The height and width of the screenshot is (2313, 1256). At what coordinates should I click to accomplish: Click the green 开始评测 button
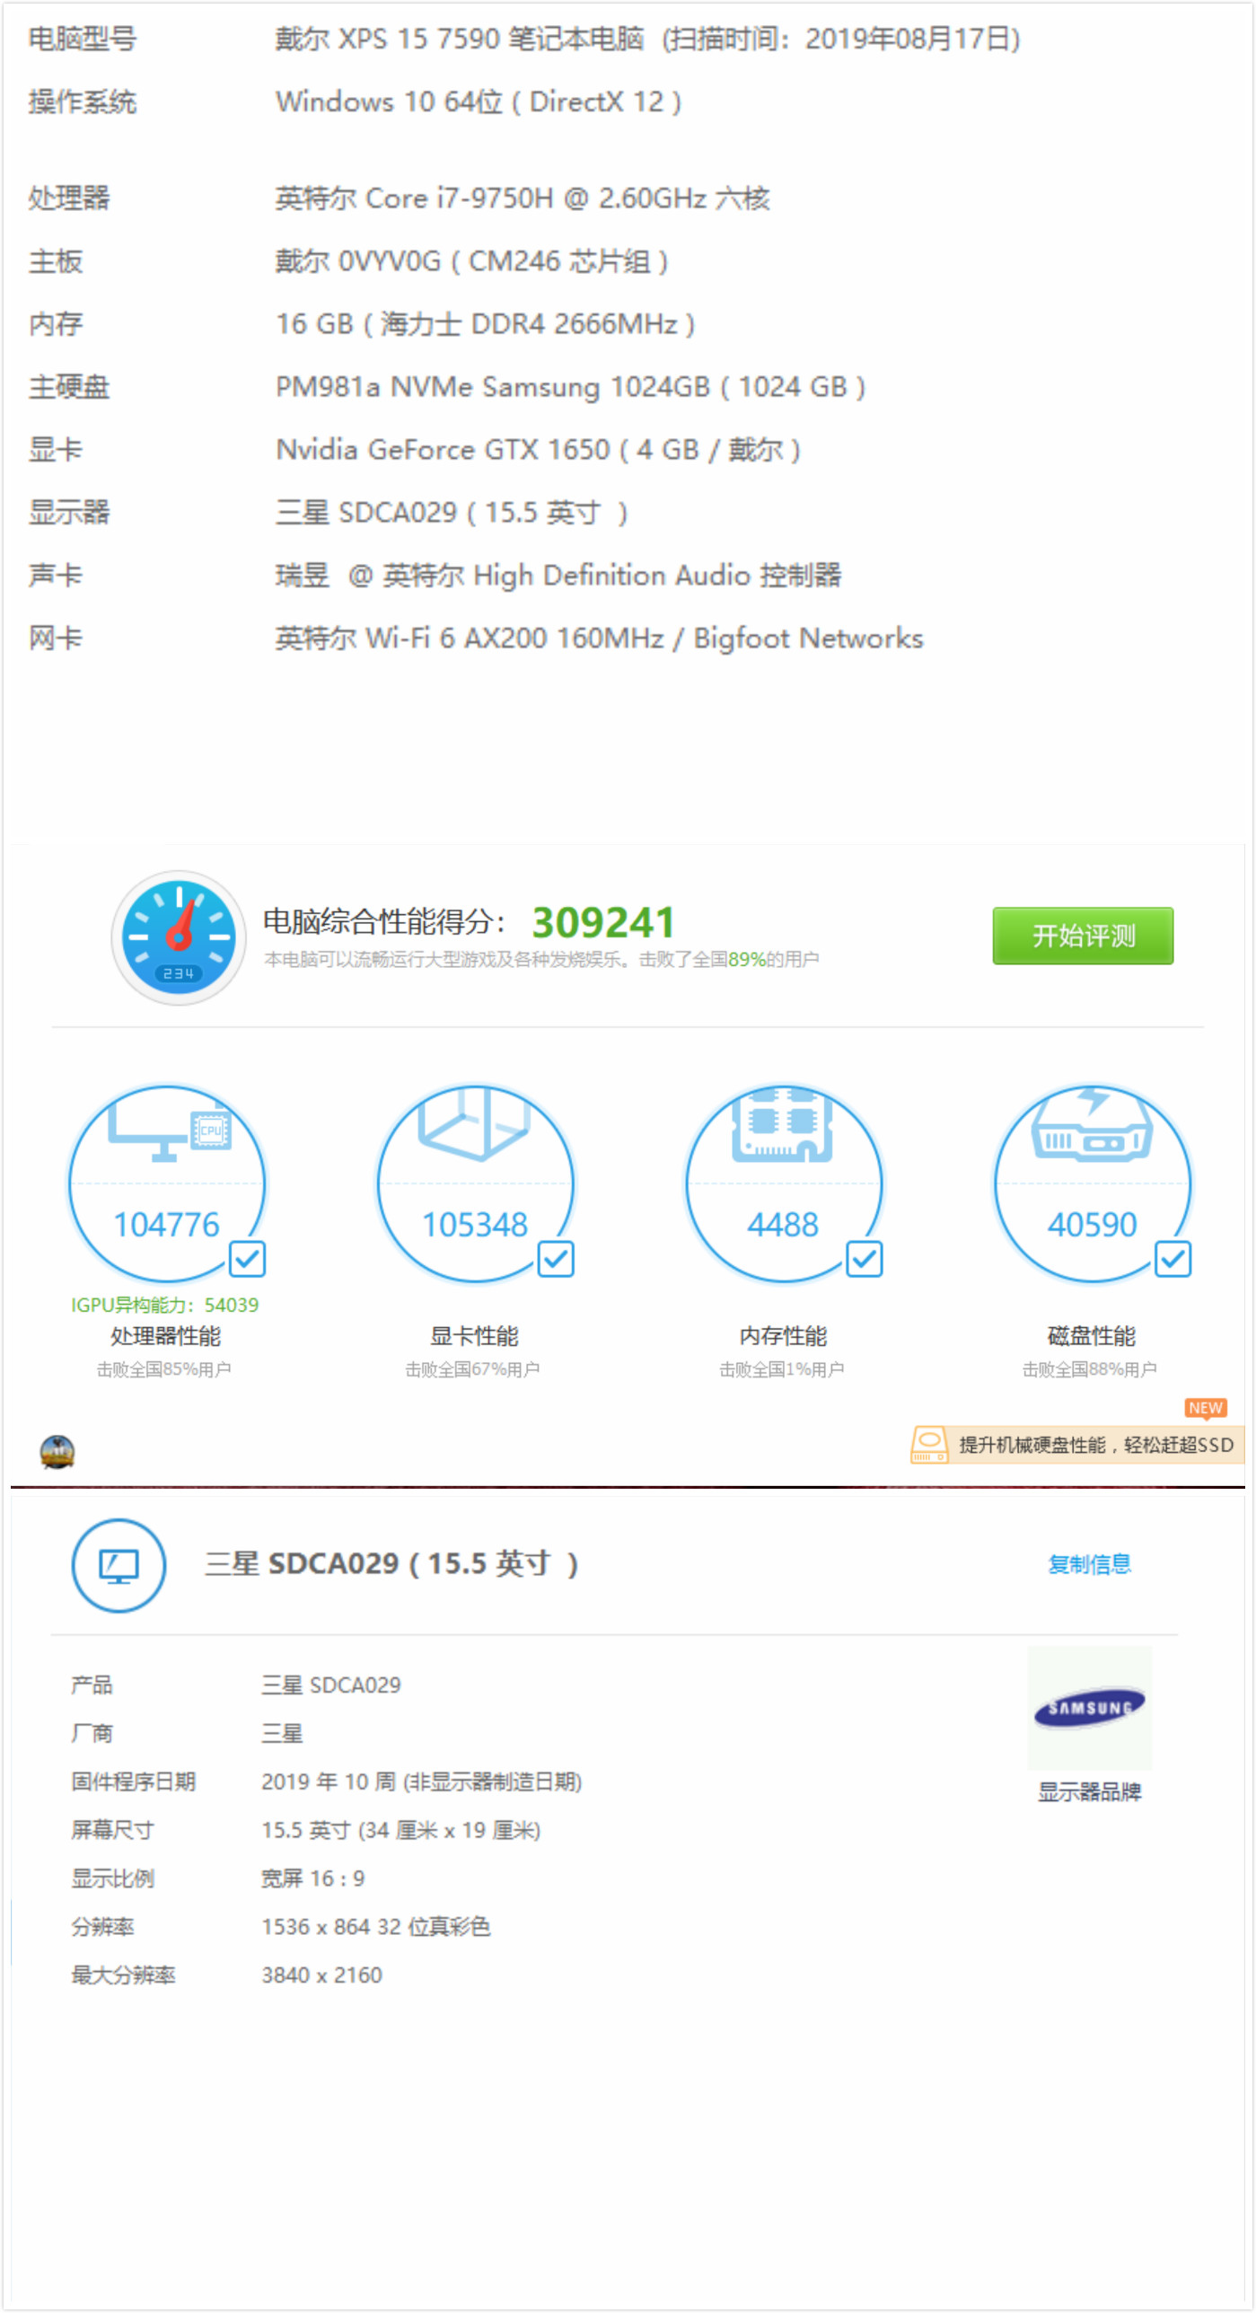[1083, 936]
